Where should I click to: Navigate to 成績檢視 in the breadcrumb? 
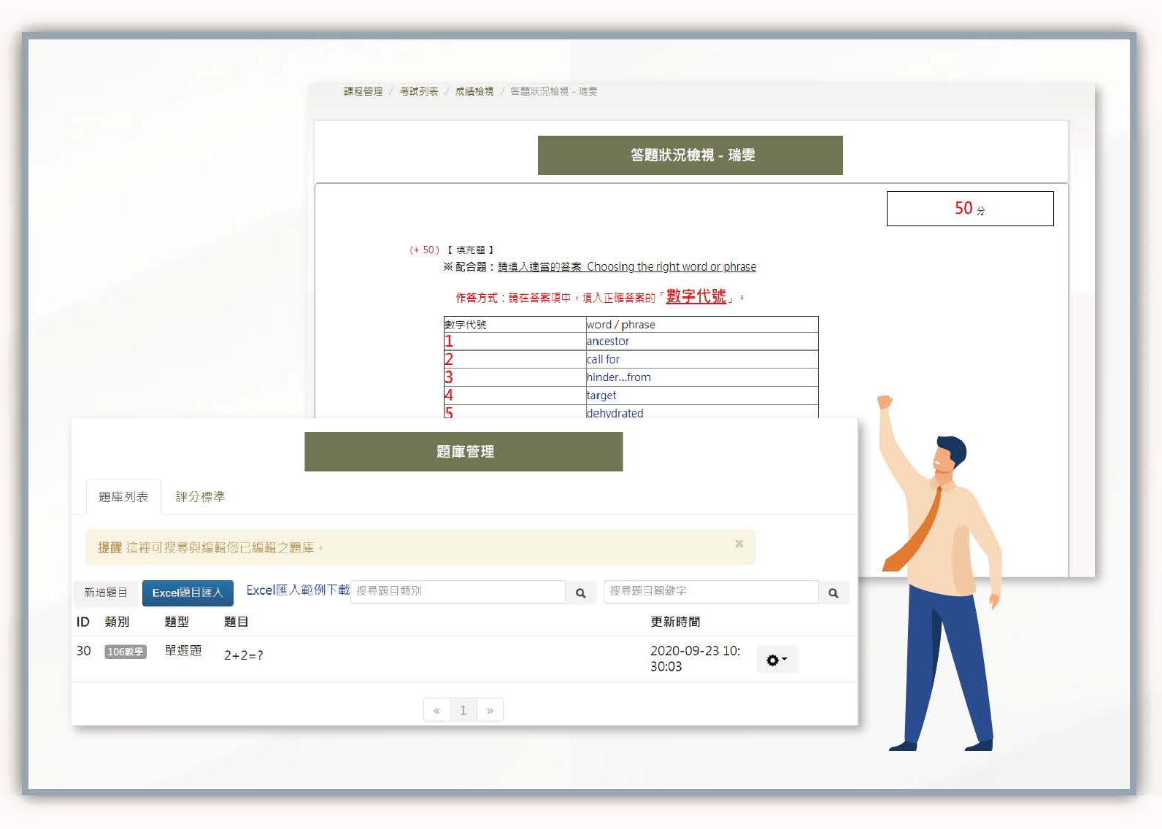tap(474, 91)
